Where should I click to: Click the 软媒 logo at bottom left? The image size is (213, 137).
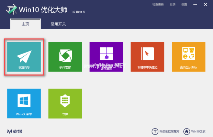click(x=15, y=131)
